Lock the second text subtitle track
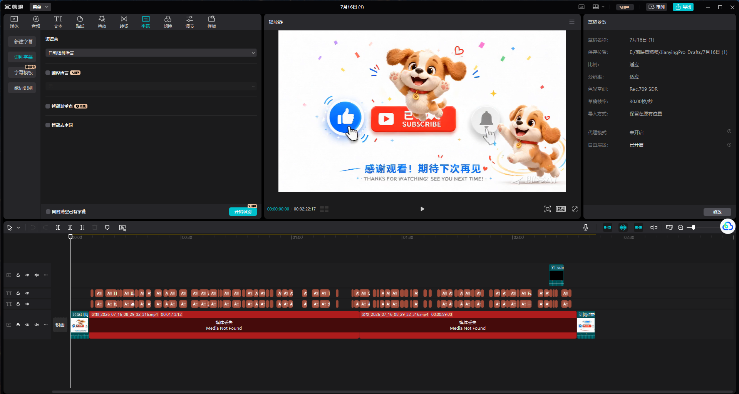This screenshot has height=394, width=739. (x=18, y=304)
